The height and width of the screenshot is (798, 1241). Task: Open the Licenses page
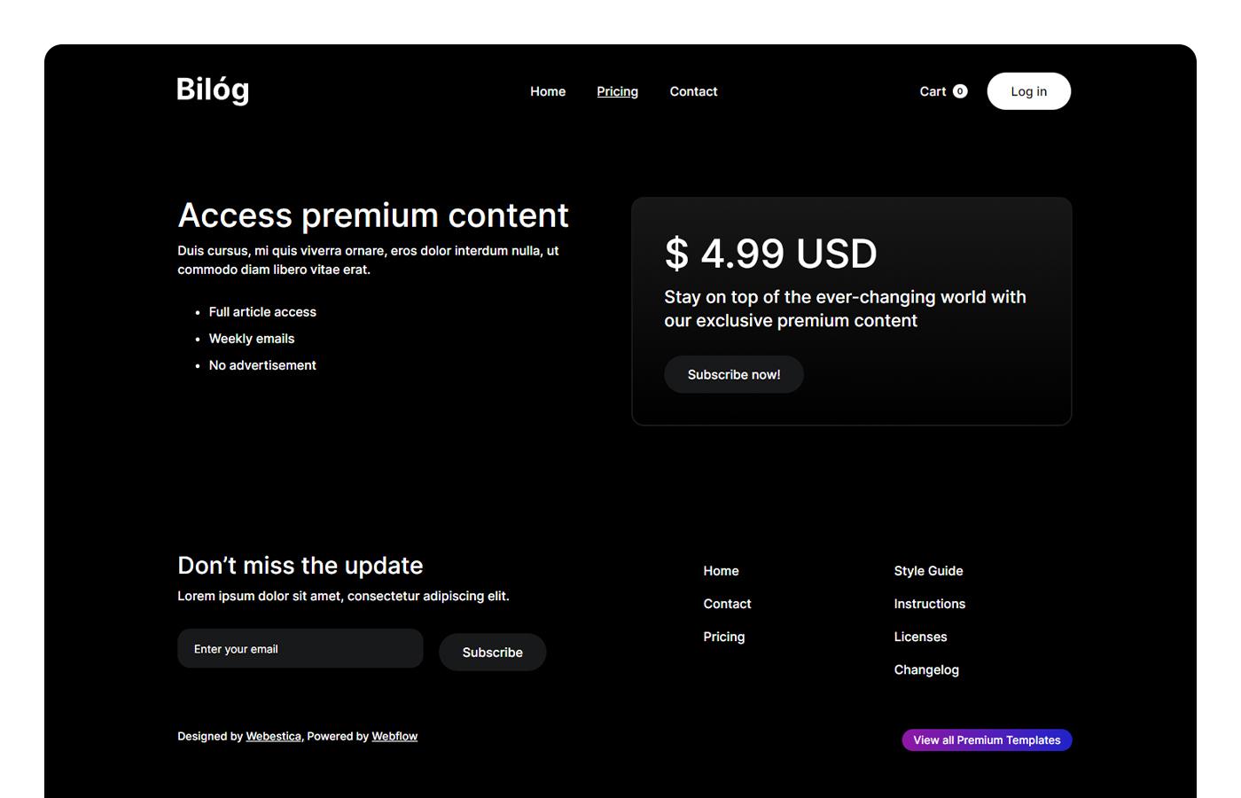point(921,636)
